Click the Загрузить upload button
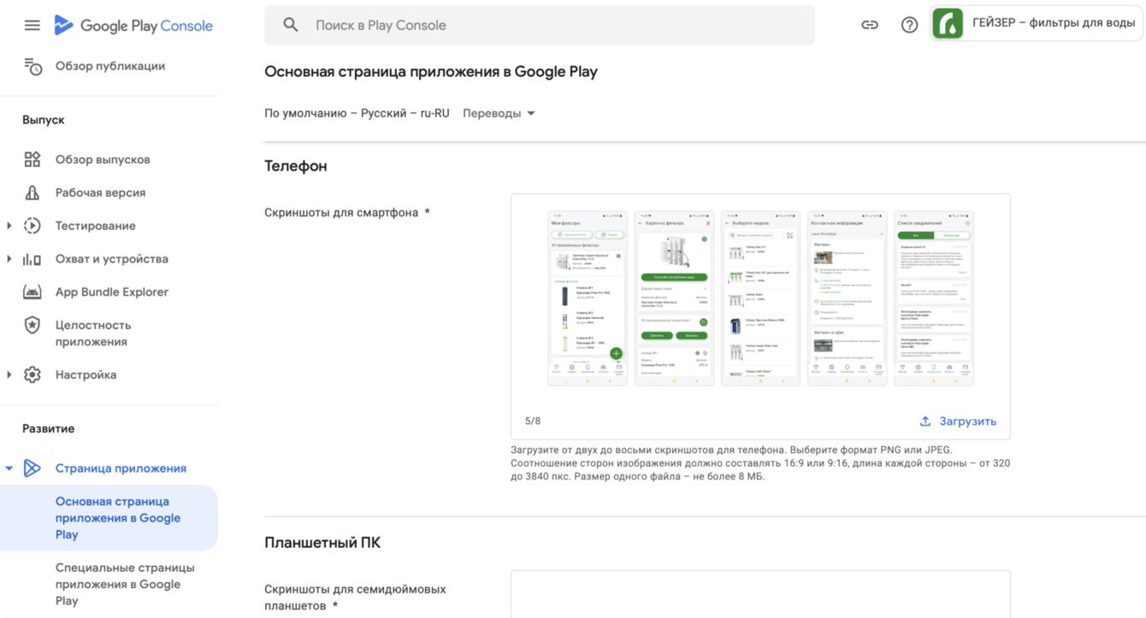The height and width of the screenshot is (618, 1146). pos(958,421)
